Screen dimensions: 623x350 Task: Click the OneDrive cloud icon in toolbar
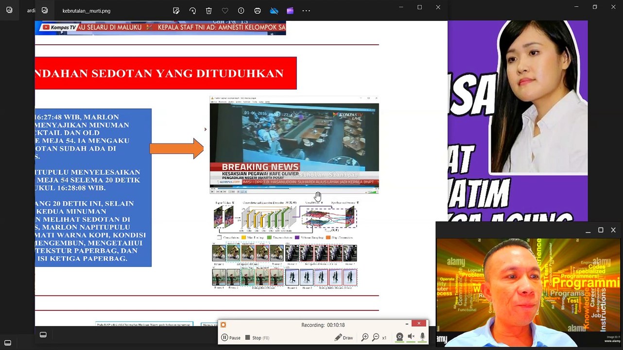[274, 11]
